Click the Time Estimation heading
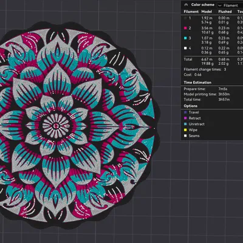This screenshot has width=243, height=243. (x=197, y=83)
